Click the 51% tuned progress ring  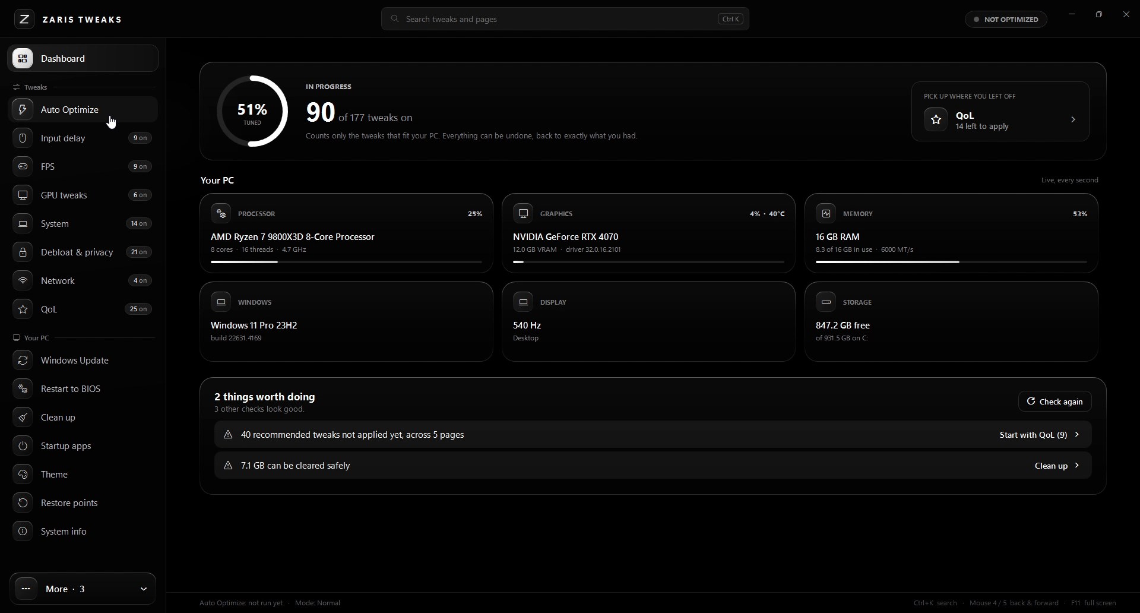tap(252, 112)
